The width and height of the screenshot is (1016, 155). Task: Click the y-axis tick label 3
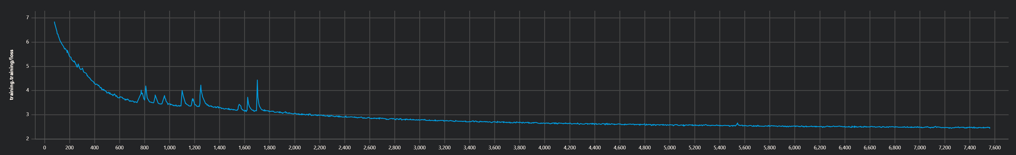(28, 115)
